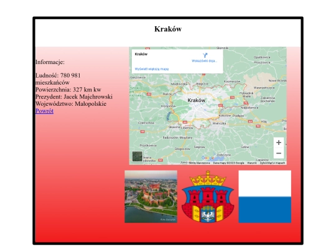Screen dimensions: 336x252
Task: Select the text Prezydent: Jacek Majchrowski
Action: 74,96
